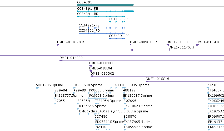Click the CG34391-RE label
224x131 pixels.
(x=88, y=9)
